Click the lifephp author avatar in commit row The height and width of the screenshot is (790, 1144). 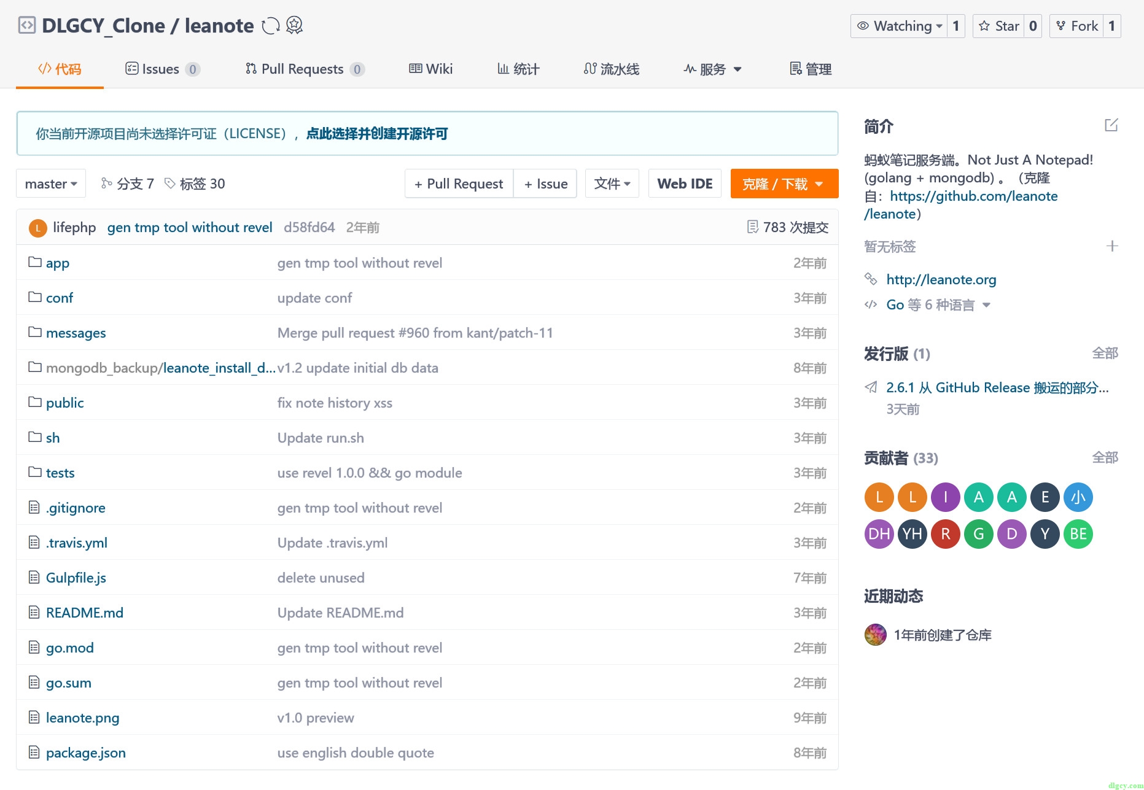(38, 228)
